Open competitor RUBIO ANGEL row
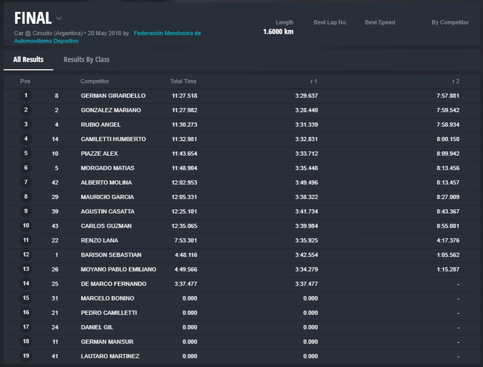 [x=101, y=125]
